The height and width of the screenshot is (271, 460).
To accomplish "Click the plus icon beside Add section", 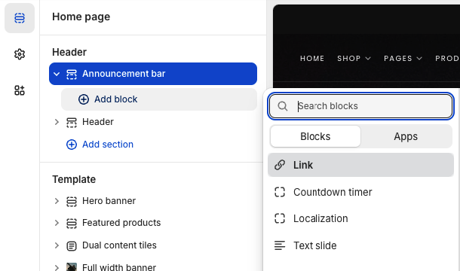I will [72, 145].
